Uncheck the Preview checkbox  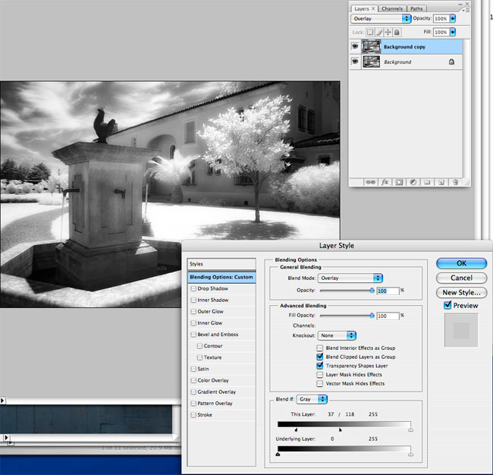(446, 306)
